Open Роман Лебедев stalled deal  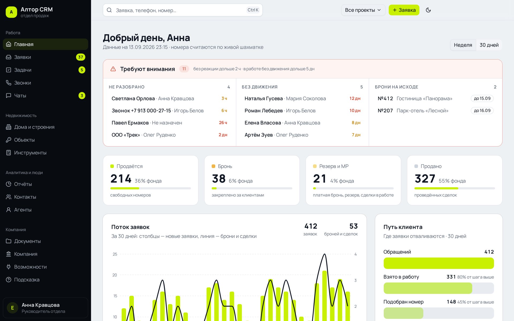click(302, 110)
